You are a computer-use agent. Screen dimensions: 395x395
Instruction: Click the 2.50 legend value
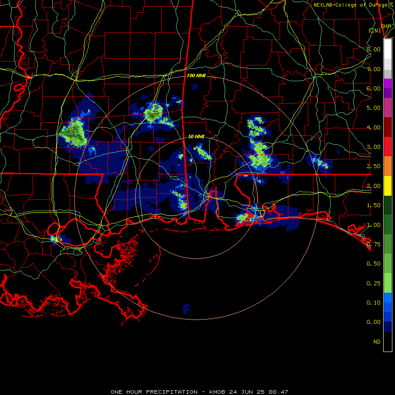[373, 166]
